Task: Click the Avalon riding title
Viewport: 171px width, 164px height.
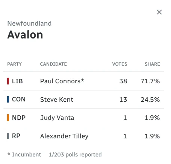Action: 25,35
